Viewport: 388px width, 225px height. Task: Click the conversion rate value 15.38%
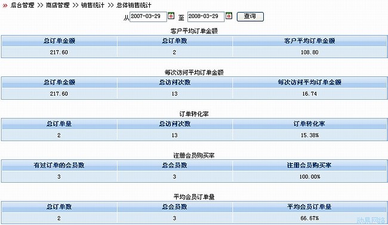click(310, 135)
